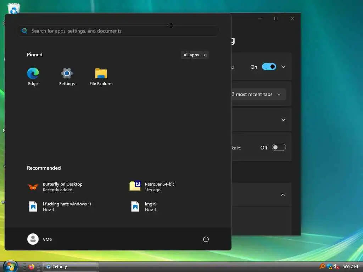This screenshot has width=363, height=272.
Task: Click the orange search tray icon
Action: 322,266
